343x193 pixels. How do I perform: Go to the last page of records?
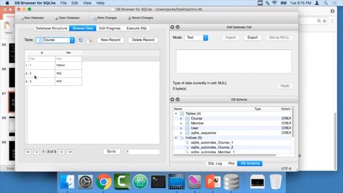pyautogui.click(x=70, y=152)
